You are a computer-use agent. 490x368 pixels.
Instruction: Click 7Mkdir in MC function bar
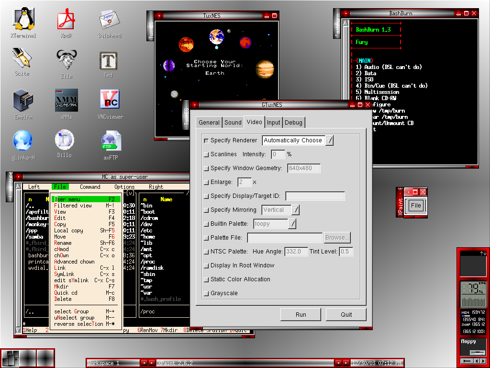[x=169, y=330]
